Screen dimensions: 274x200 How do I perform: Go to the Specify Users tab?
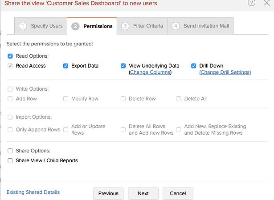coord(41,26)
